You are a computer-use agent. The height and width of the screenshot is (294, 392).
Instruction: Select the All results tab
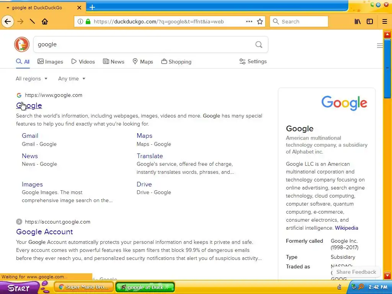coord(23,62)
